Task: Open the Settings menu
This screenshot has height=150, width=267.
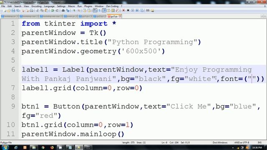Action: tap(61, 6)
